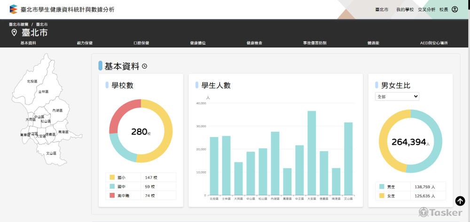Open the 視力保健 navigation tab
The height and width of the screenshot is (222, 470).
click(x=85, y=43)
